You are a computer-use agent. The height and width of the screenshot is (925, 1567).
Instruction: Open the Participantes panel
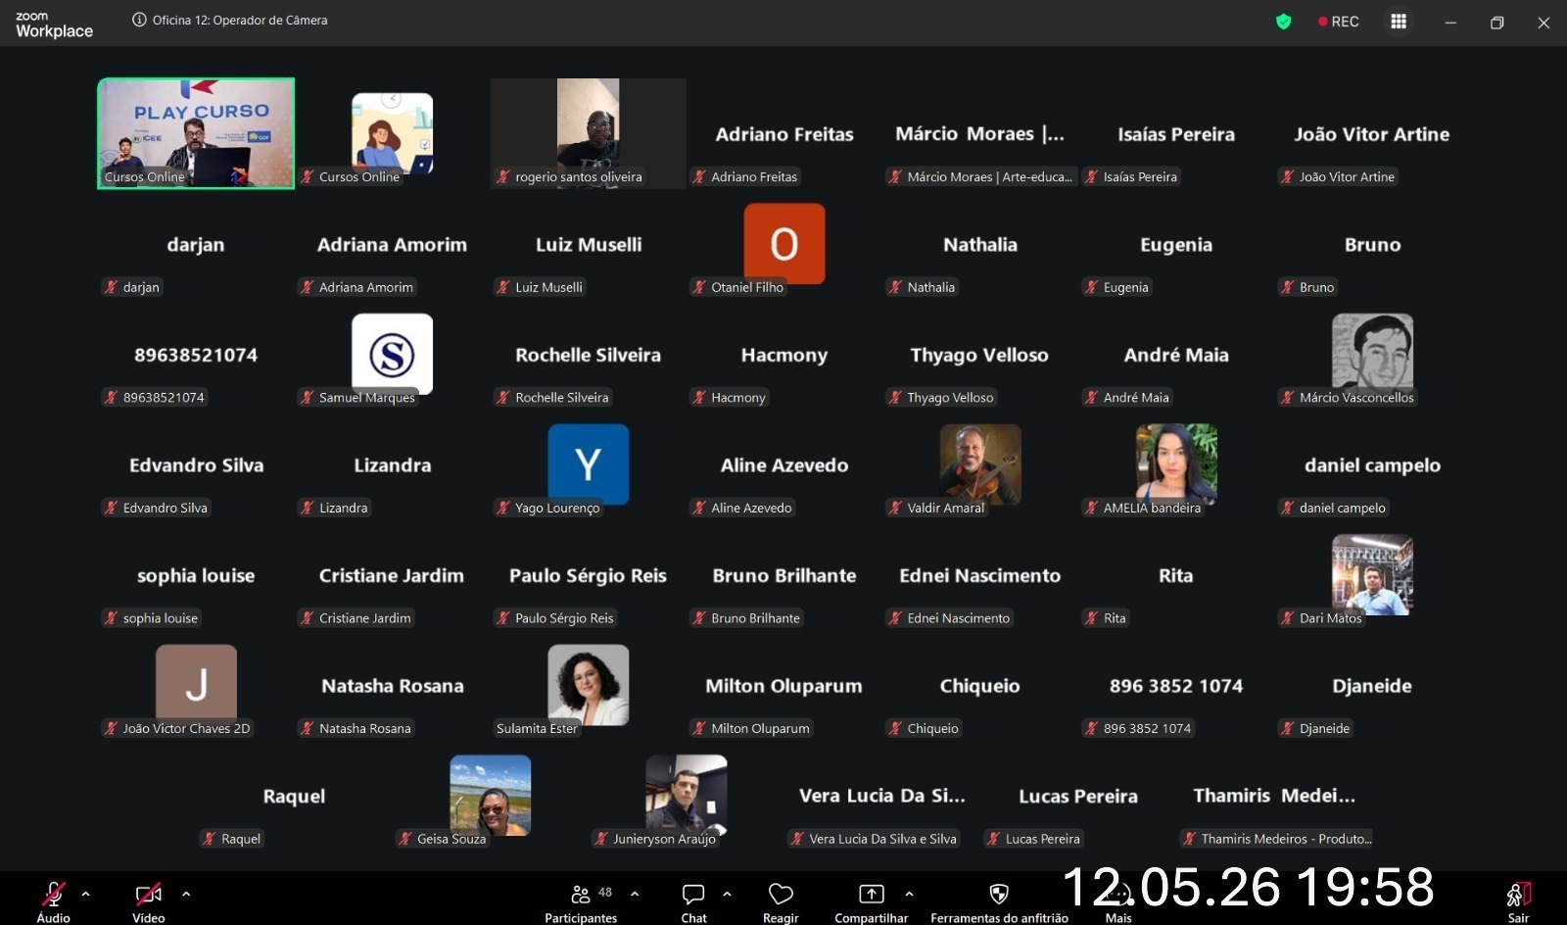click(582, 901)
